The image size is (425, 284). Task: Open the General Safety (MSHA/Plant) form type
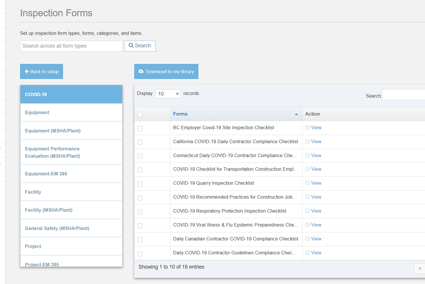point(71,228)
